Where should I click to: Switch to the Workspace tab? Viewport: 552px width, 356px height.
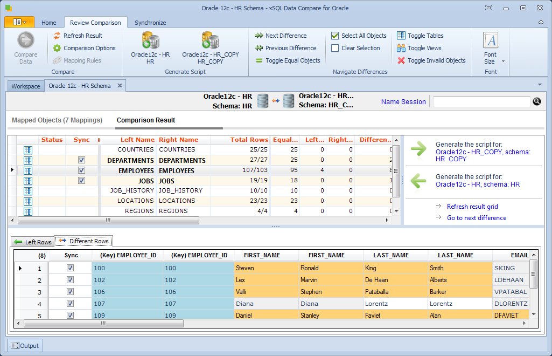(x=26, y=86)
